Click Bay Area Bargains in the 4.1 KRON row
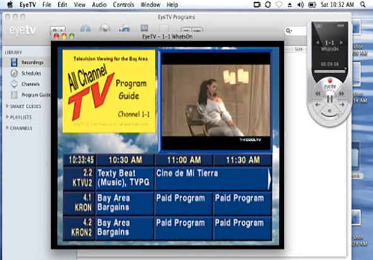The height and width of the screenshot is (260, 373). [x=125, y=203]
